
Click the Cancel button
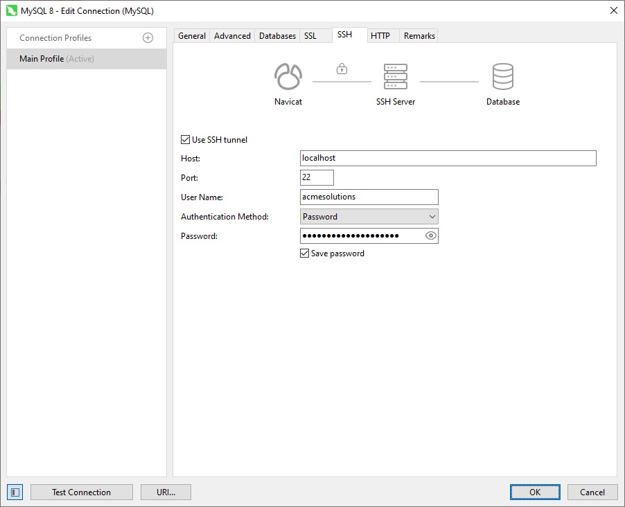click(592, 492)
